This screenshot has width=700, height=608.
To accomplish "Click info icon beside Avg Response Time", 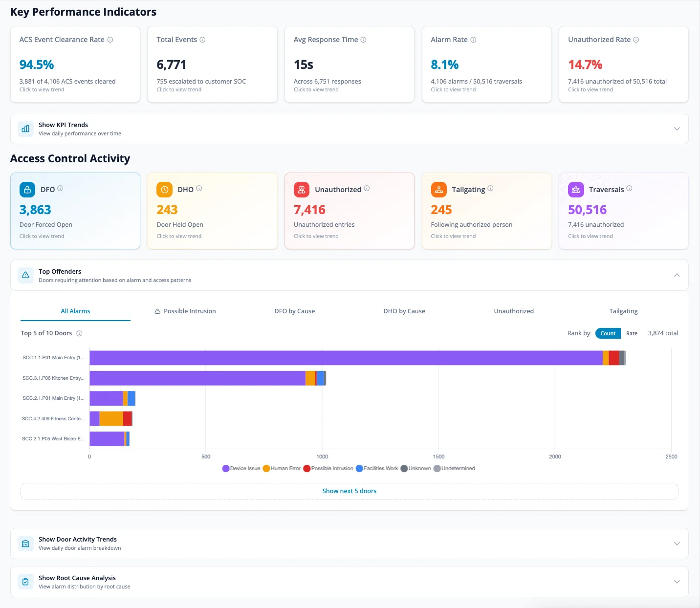I will click(x=363, y=40).
